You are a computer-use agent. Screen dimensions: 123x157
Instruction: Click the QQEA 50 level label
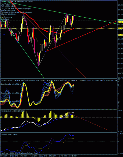(x=118, y=142)
